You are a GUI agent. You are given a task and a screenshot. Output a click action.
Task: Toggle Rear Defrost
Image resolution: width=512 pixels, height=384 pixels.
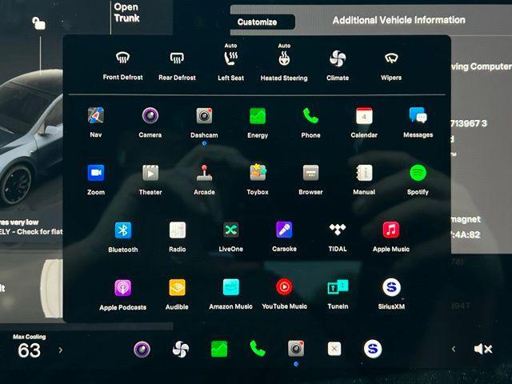(177, 58)
